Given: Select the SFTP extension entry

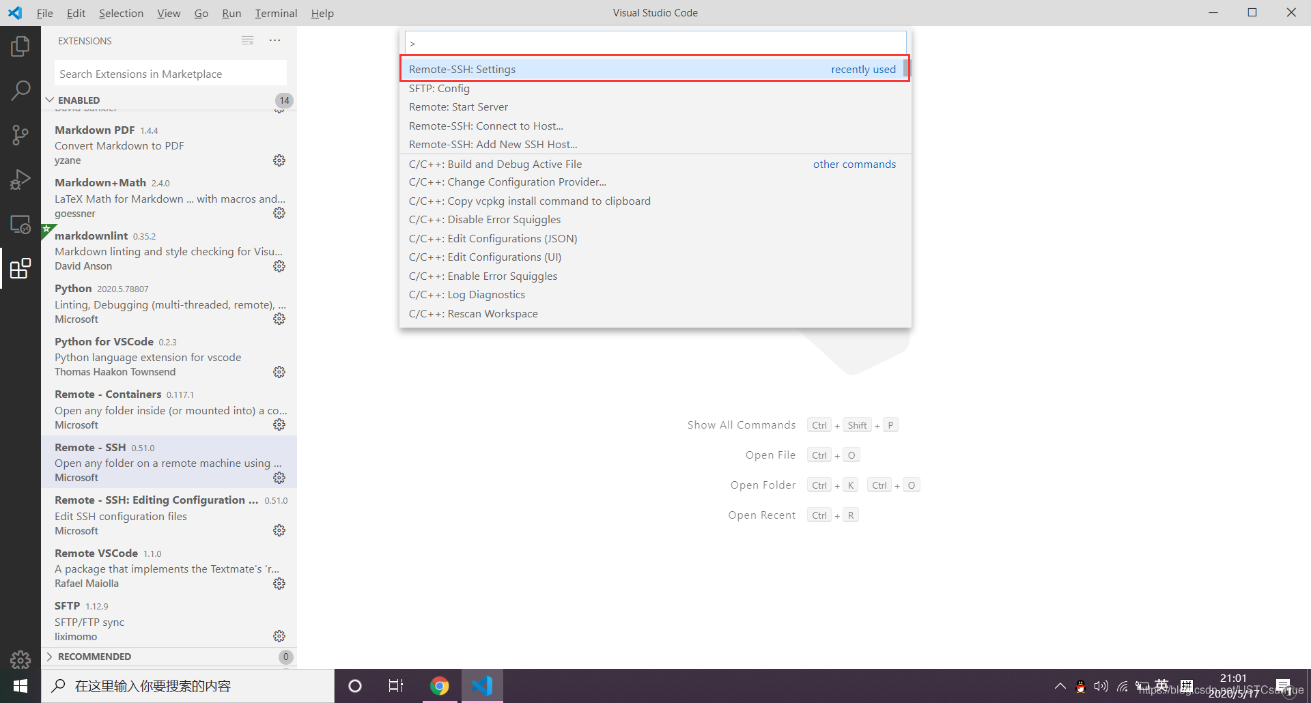Looking at the screenshot, I should [x=169, y=621].
